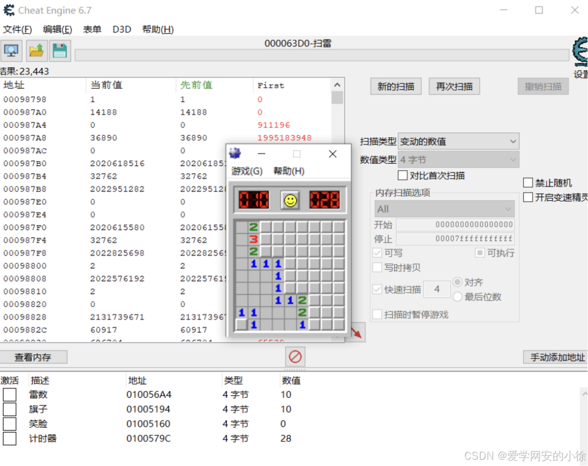Click the address table scrollbar up arrow
Viewport: 588px width, 466px height.
[x=584, y=394]
